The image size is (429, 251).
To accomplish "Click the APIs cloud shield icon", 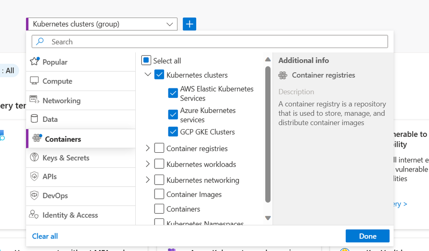I will coord(34,176).
